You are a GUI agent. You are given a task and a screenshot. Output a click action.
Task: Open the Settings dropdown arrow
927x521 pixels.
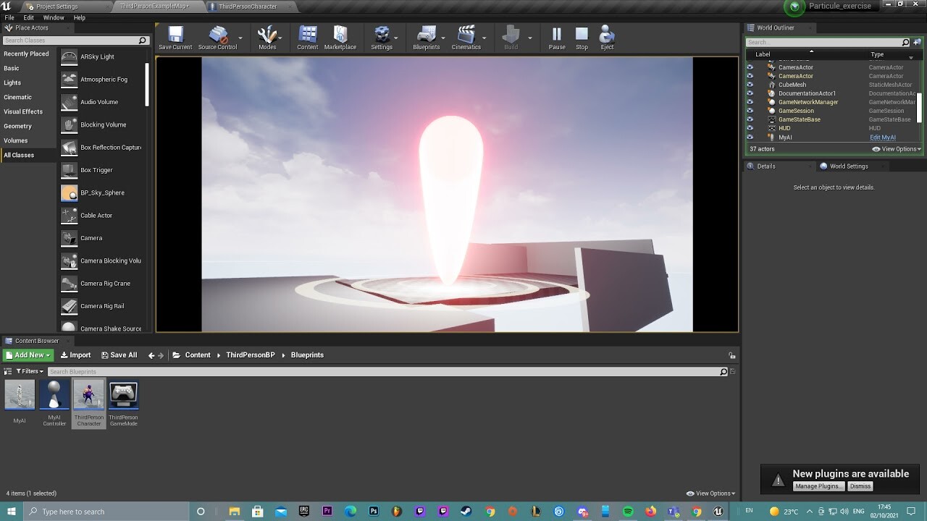tap(395, 38)
